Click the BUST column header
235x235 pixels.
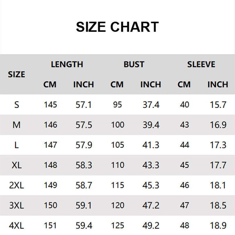(x=134, y=64)
